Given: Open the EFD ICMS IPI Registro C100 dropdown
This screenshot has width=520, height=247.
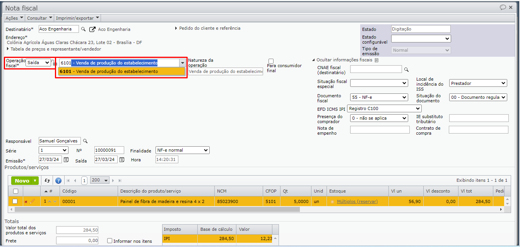Looking at the screenshot, I should coord(384,108).
